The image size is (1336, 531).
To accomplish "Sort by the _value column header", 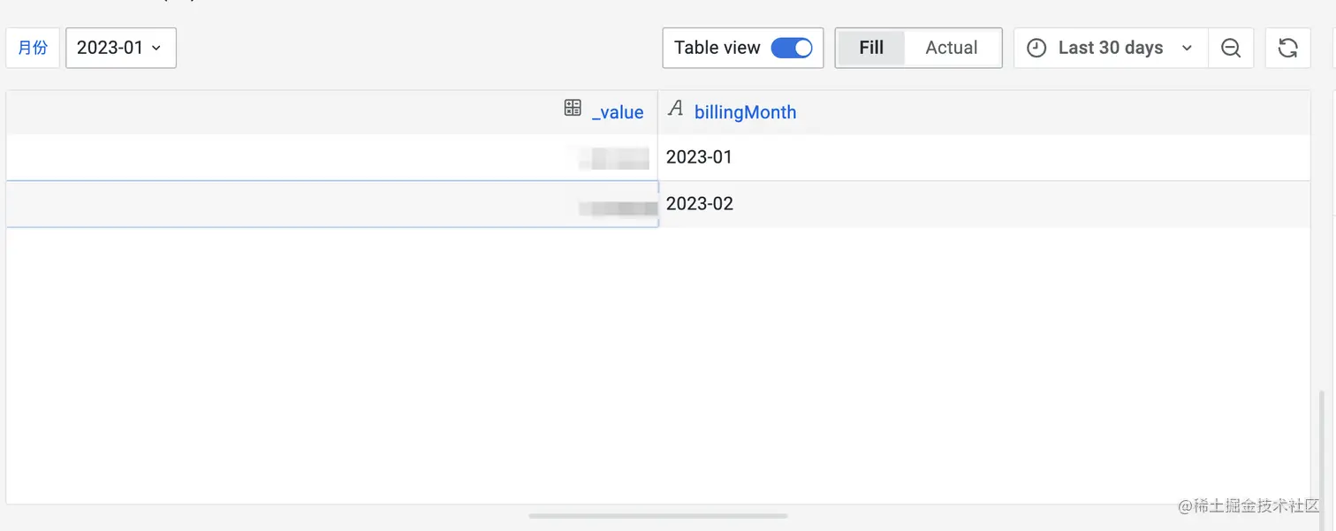I will click(618, 112).
